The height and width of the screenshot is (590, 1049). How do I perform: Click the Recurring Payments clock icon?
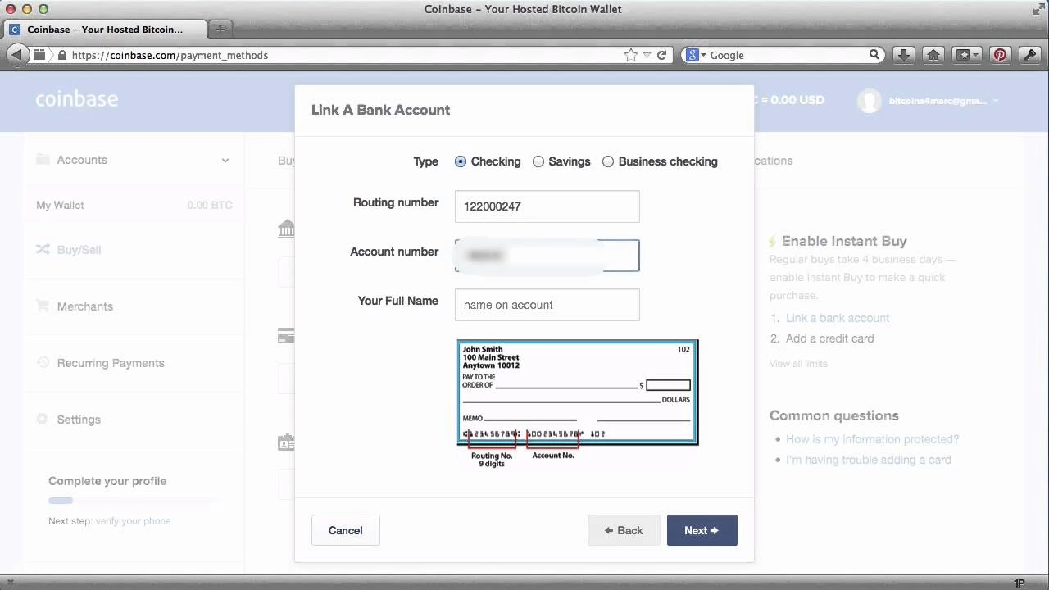pos(43,362)
